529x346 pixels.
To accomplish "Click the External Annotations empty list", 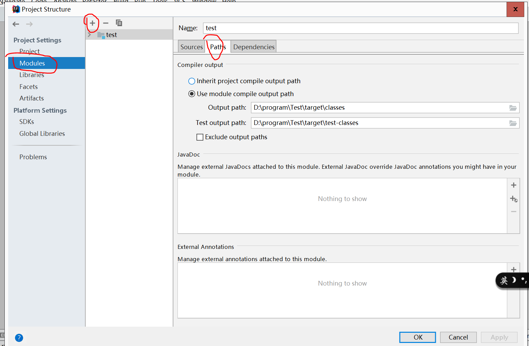I will coord(342,290).
